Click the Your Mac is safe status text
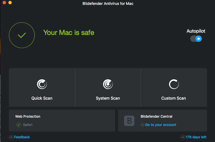 (69, 33)
